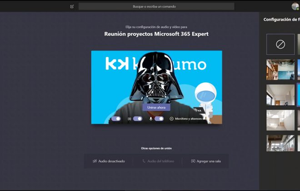Choose the white room with wooden door background
Viewport: 300px width, 191px height.
(x=280, y=95)
